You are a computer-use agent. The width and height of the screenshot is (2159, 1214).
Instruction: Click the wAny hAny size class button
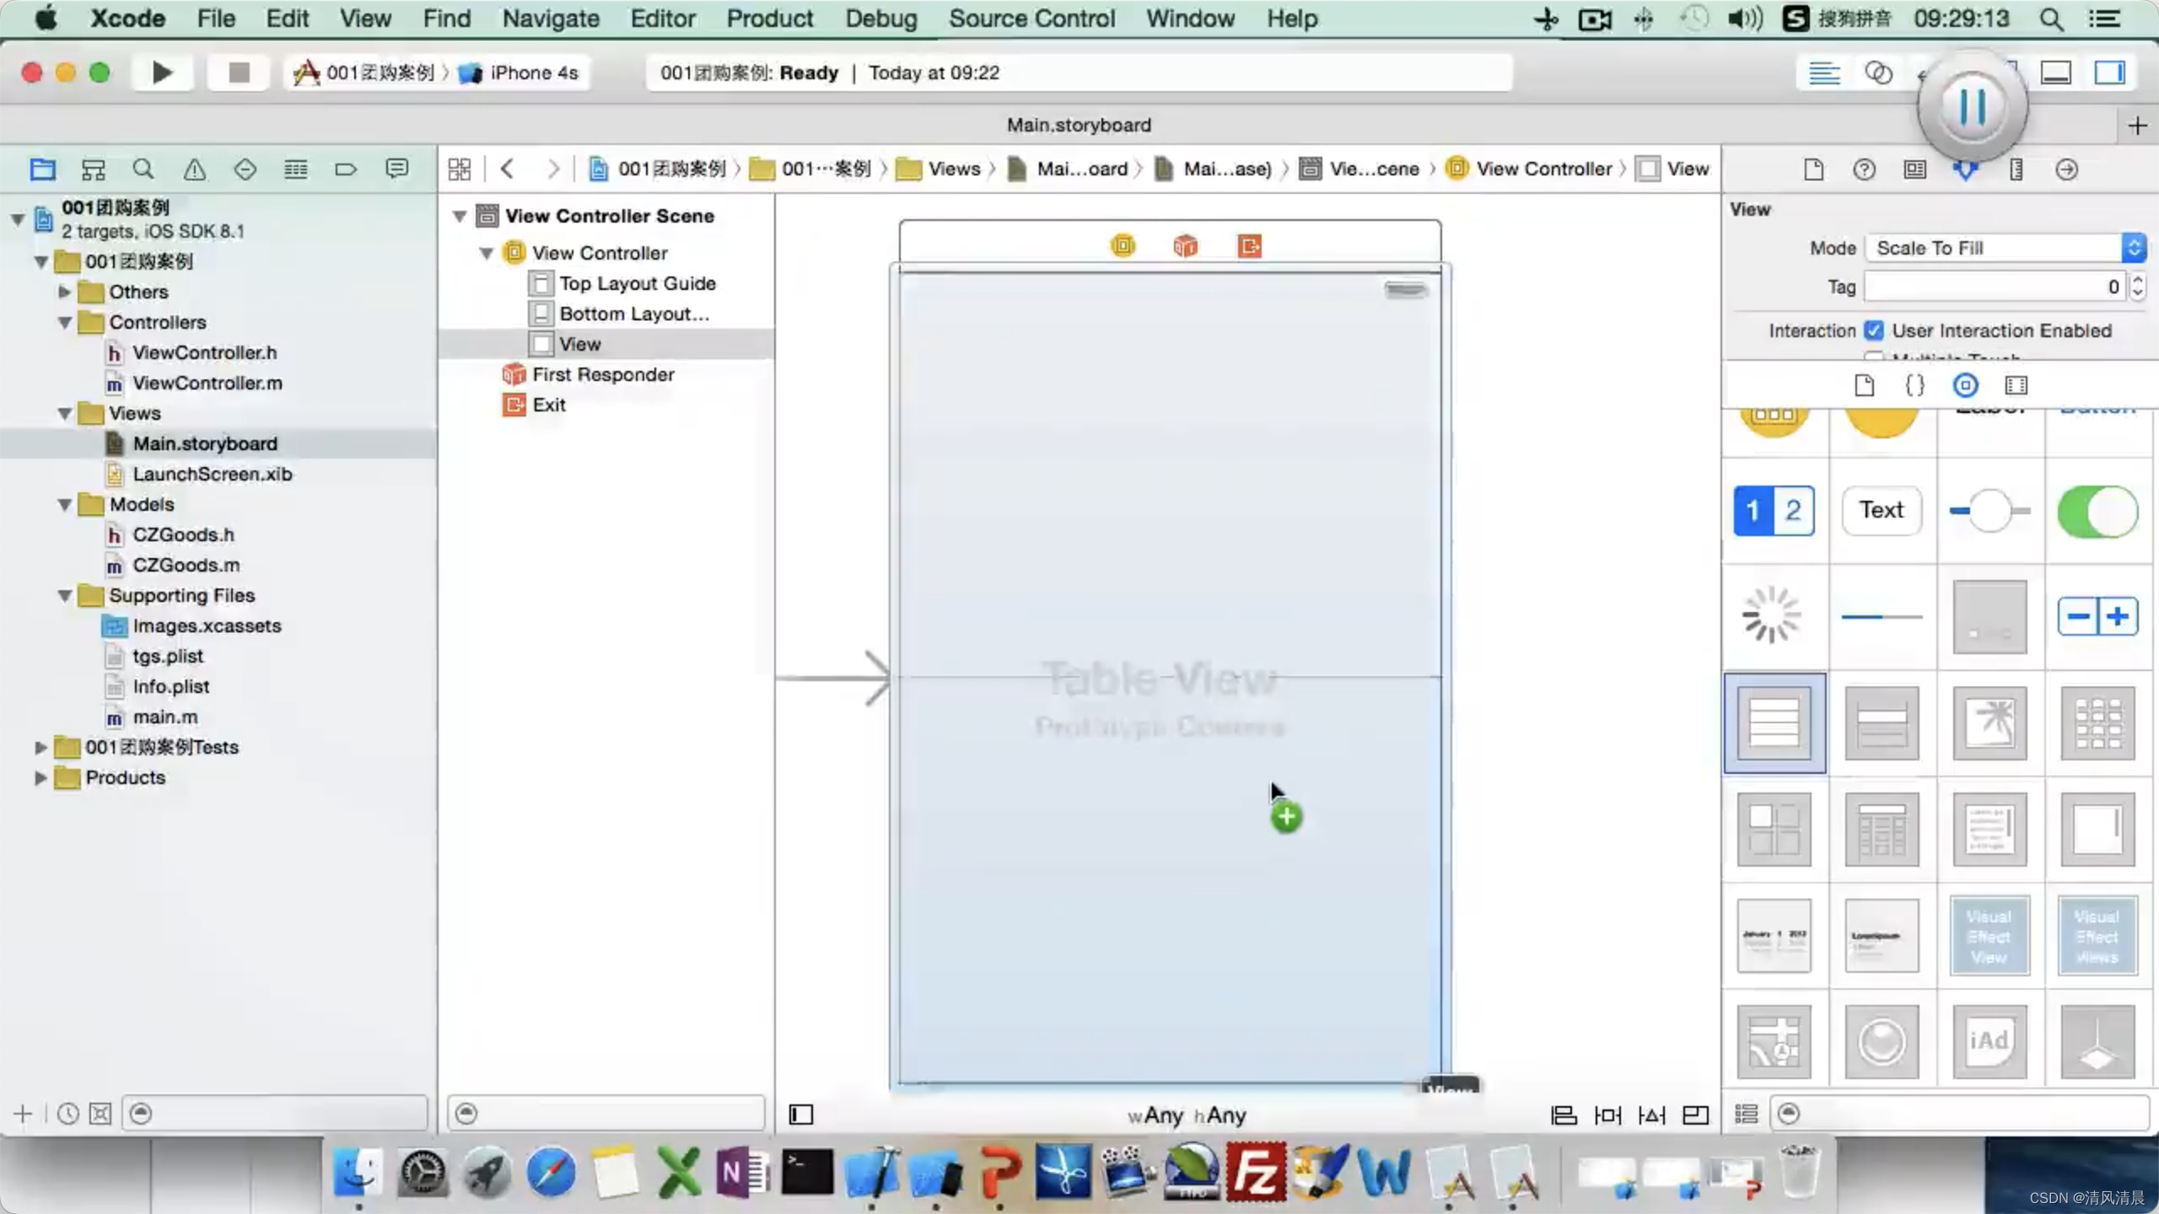(1187, 1115)
